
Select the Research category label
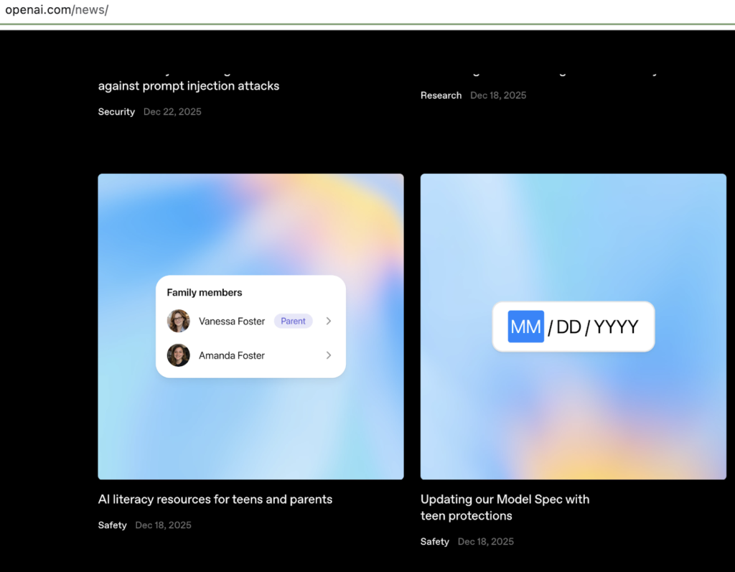pyautogui.click(x=441, y=95)
